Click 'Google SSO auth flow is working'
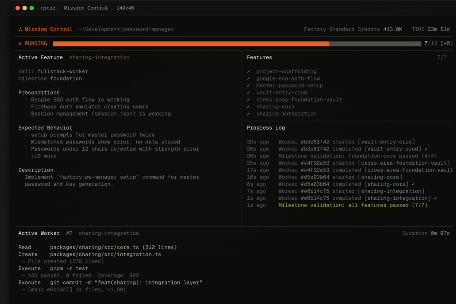This screenshot has height=304, width=456. 80,100
